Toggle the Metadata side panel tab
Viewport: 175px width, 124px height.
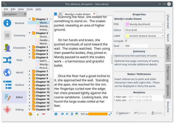[168, 91]
